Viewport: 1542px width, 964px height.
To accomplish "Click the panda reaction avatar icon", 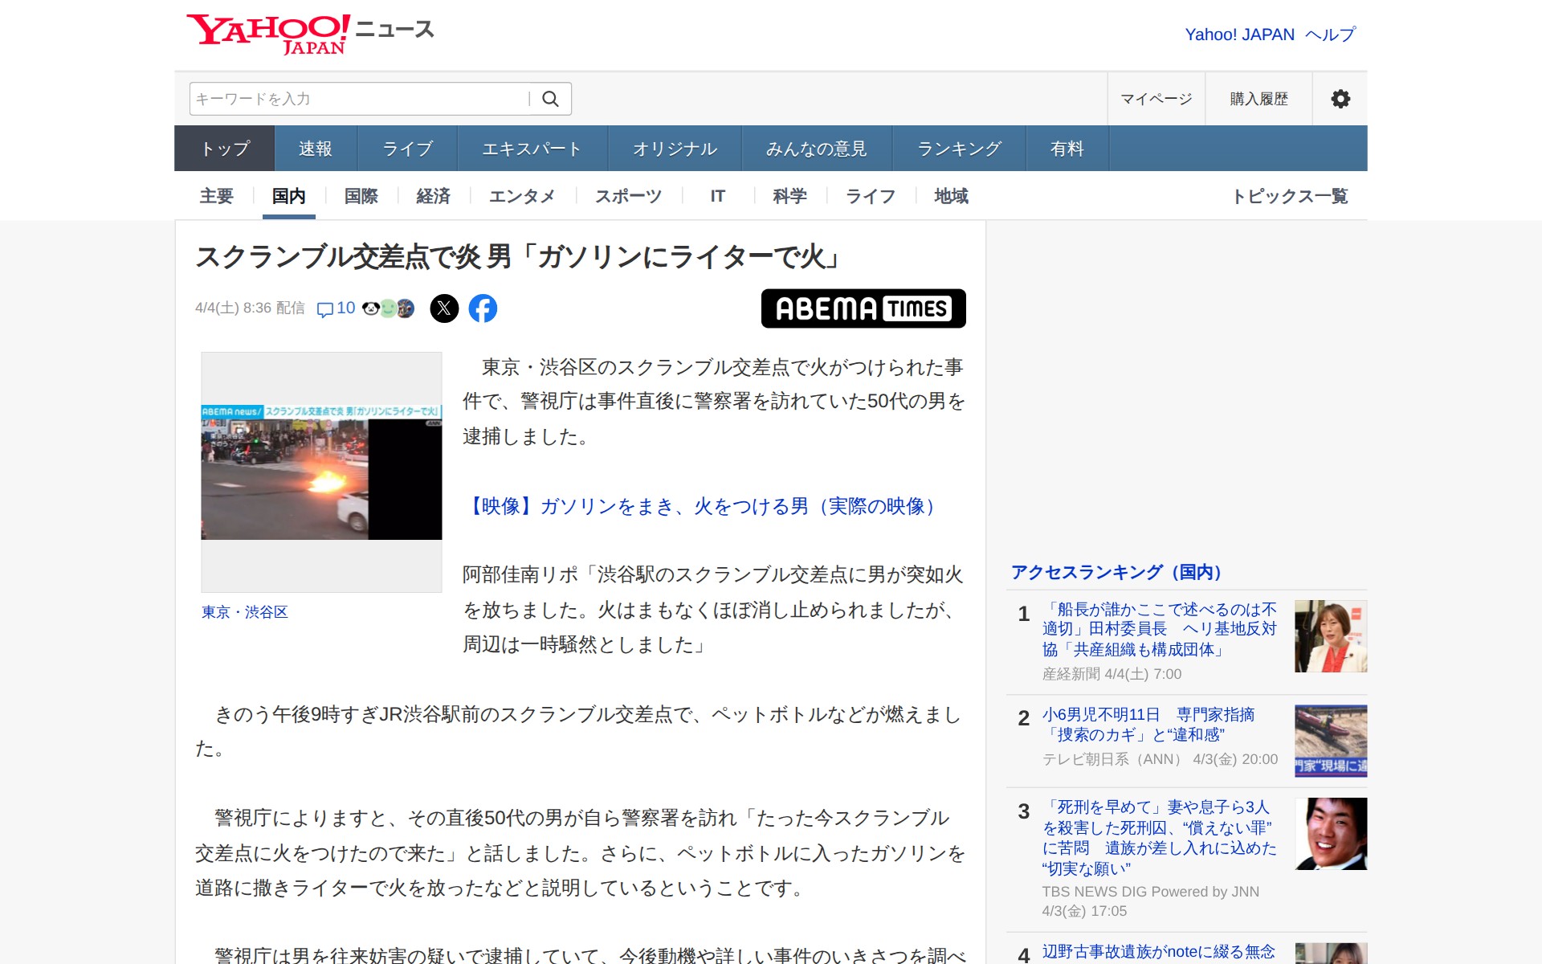I will 370,307.
